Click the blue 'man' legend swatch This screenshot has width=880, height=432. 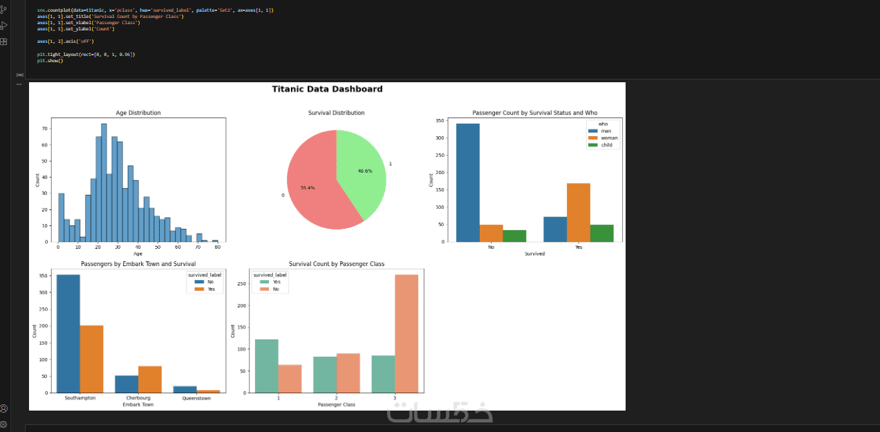tap(592, 131)
